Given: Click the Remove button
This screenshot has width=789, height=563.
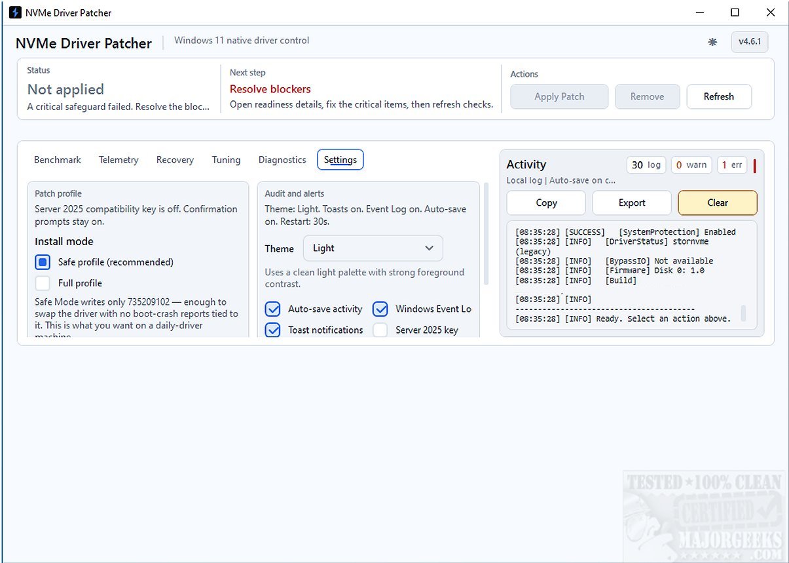Looking at the screenshot, I should (647, 96).
